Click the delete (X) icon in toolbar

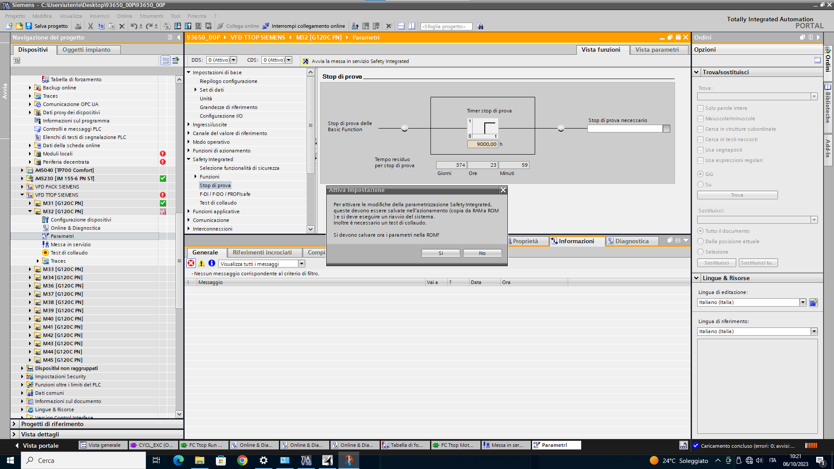tap(122, 26)
